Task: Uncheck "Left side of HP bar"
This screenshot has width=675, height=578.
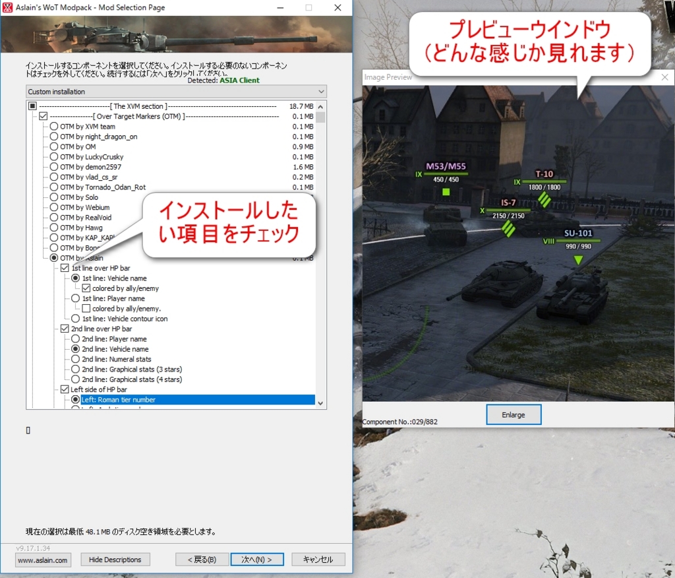Action: click(x=65, y=389)
